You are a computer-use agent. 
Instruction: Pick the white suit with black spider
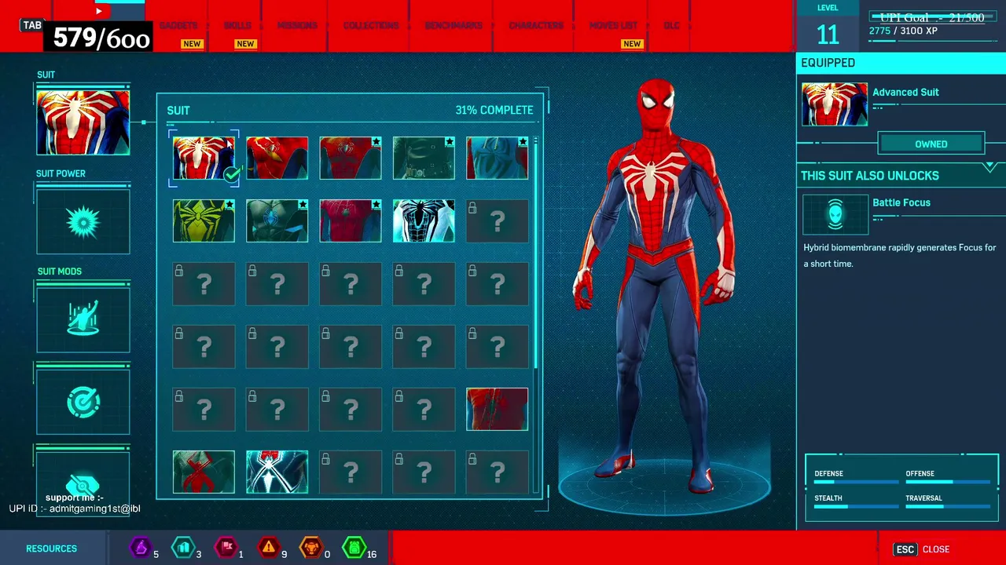pyautogui.click(x=424, y=221)
